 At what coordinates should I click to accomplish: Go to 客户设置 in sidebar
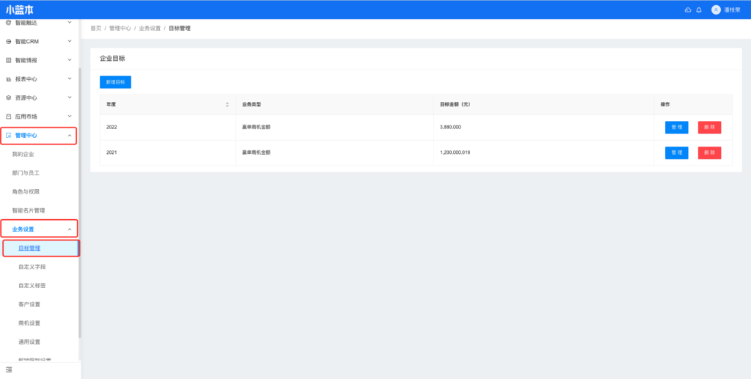coord(29,304)
